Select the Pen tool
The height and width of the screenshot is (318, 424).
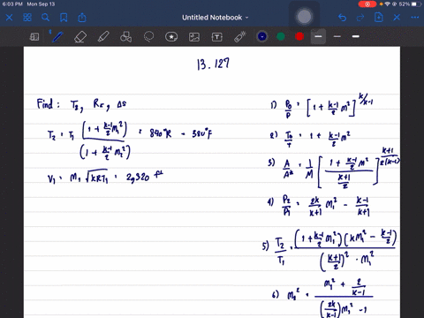click(x=57, y=37)
